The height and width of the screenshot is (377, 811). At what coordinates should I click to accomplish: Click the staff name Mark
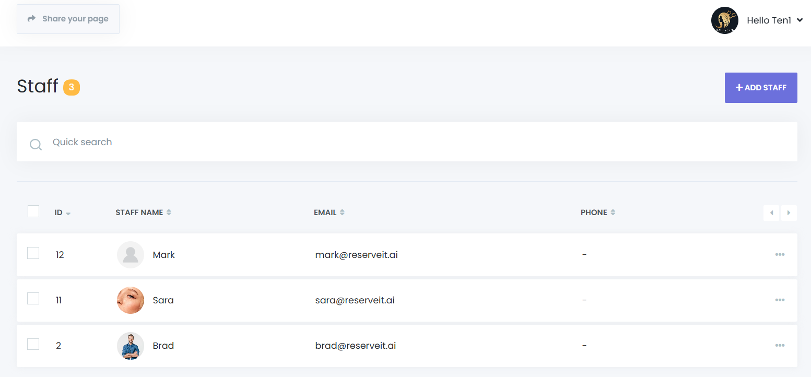click(x=163, y=255)
